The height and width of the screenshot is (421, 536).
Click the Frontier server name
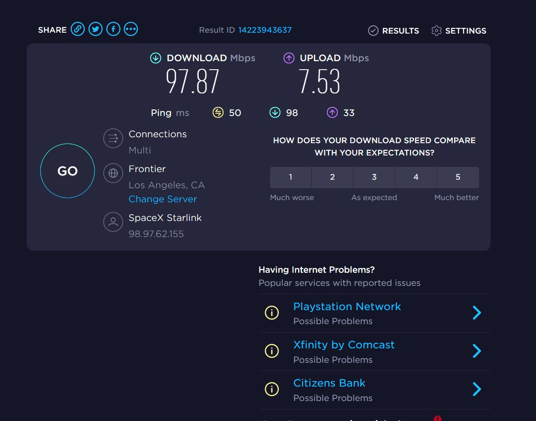point(147,169)
